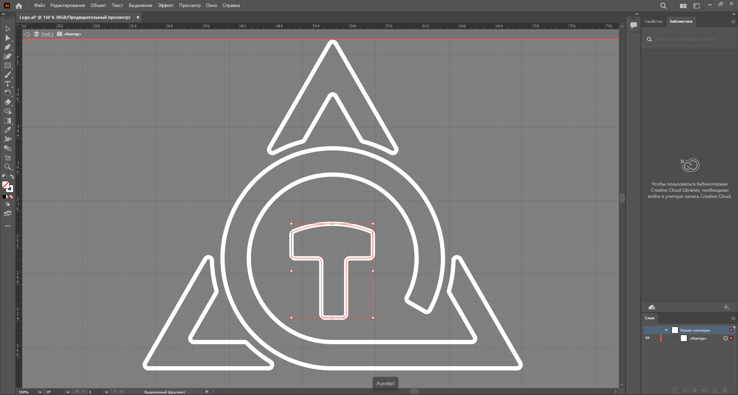This screenshot has height=395, width=738.
Task: Open the zoom level dropdown at bottom left
Action: click(40, 392)
